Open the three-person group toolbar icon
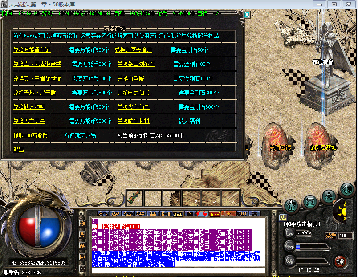 click(140, 214)
